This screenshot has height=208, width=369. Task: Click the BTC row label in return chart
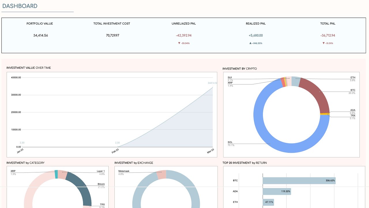pos(235,181)
